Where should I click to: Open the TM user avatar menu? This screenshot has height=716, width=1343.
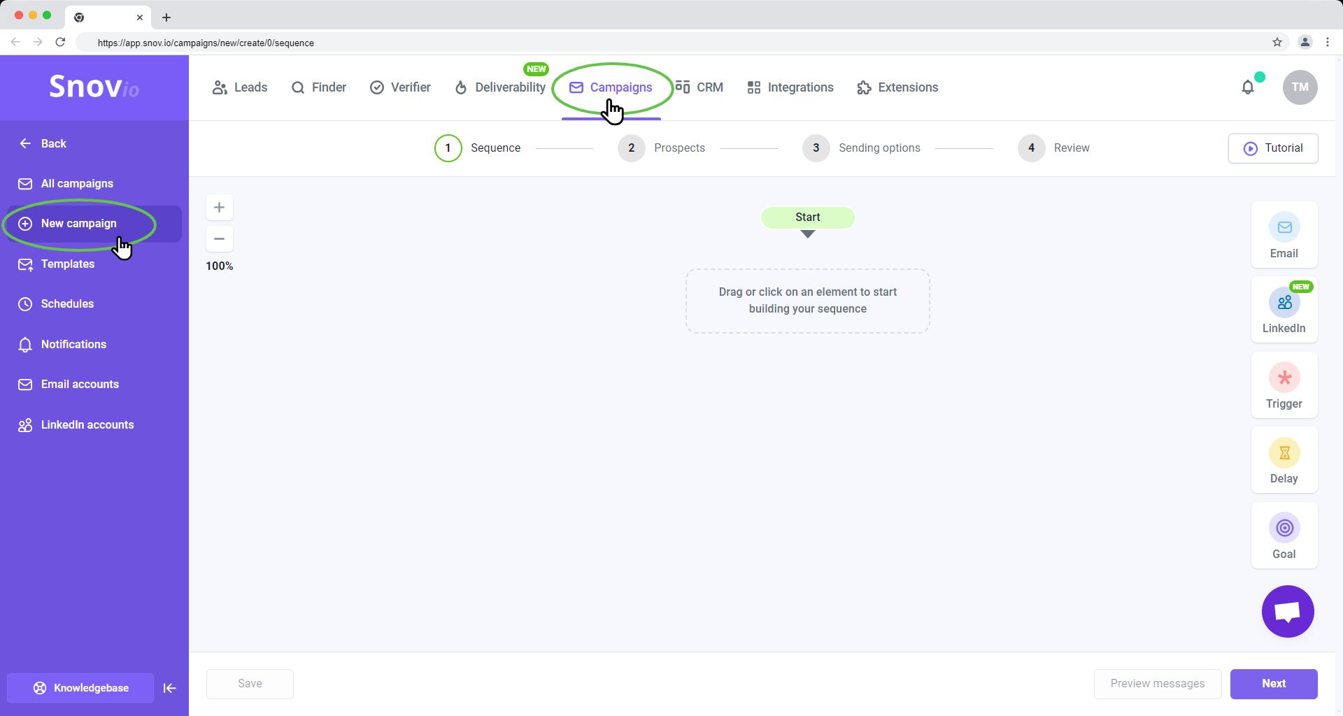[x=1300, y=87]
